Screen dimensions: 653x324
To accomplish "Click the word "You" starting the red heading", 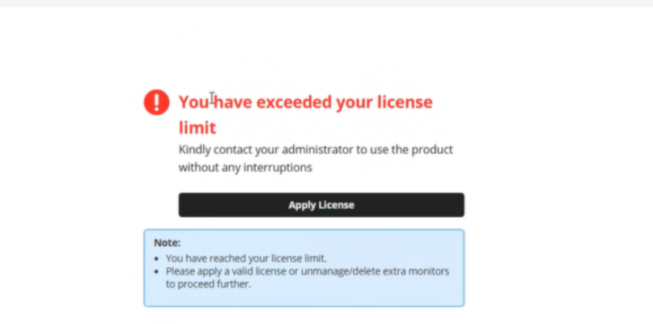I will pos(193,102).
